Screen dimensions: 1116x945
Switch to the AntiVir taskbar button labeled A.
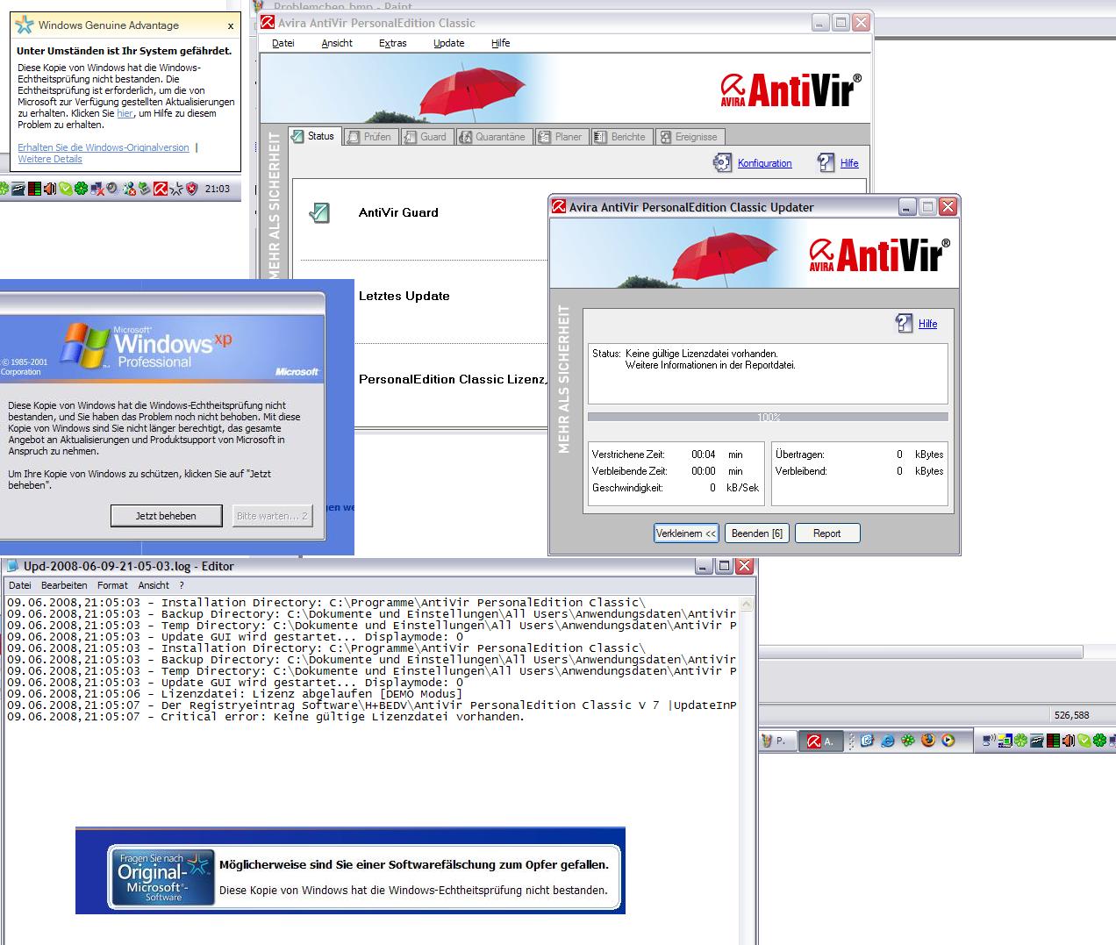(x=821, y=741)
